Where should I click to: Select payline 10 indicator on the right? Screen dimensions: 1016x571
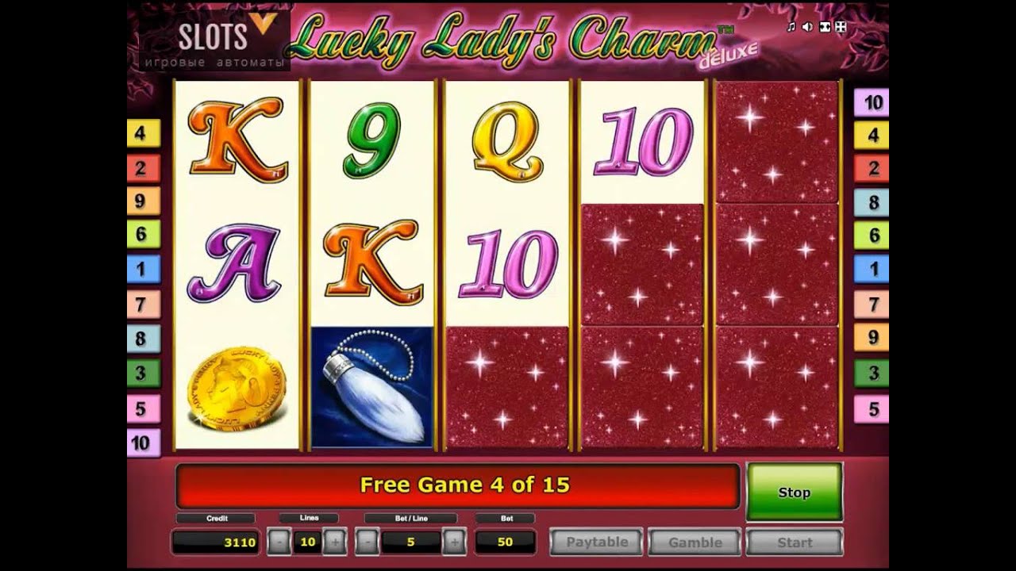[873, 102]
